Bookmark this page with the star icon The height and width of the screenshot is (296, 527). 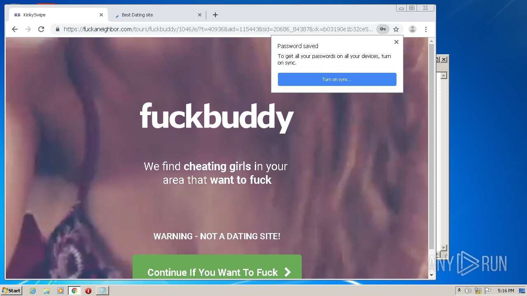pos(396,29)
